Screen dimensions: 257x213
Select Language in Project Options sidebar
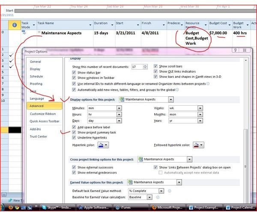click(x=37, y=98)
